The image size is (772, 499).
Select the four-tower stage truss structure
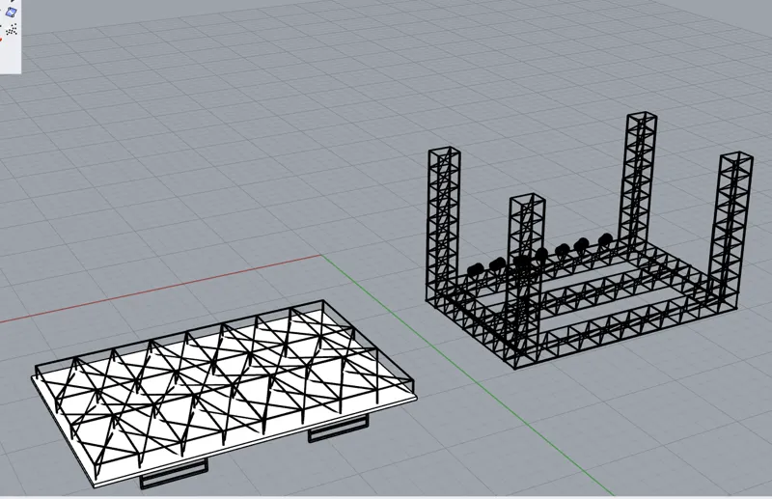(x=590, y=240)
